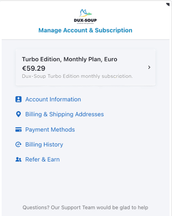Select the Turbo Edition Monthly Plan title
Viewport: 172px width, 216px height.
pyautogui.click(x=70, y=59)
